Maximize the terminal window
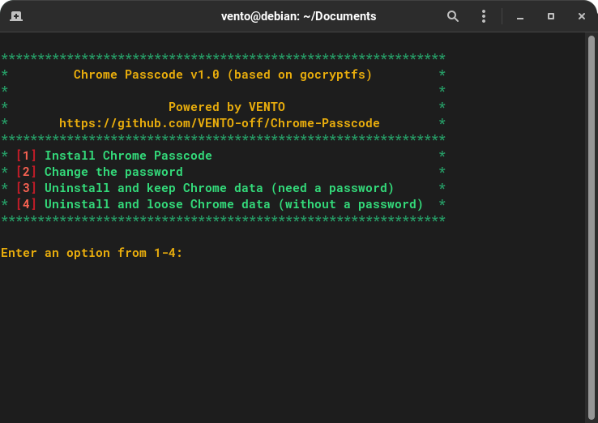Screen dimensions: 598x423 click(x=551, y=16)
